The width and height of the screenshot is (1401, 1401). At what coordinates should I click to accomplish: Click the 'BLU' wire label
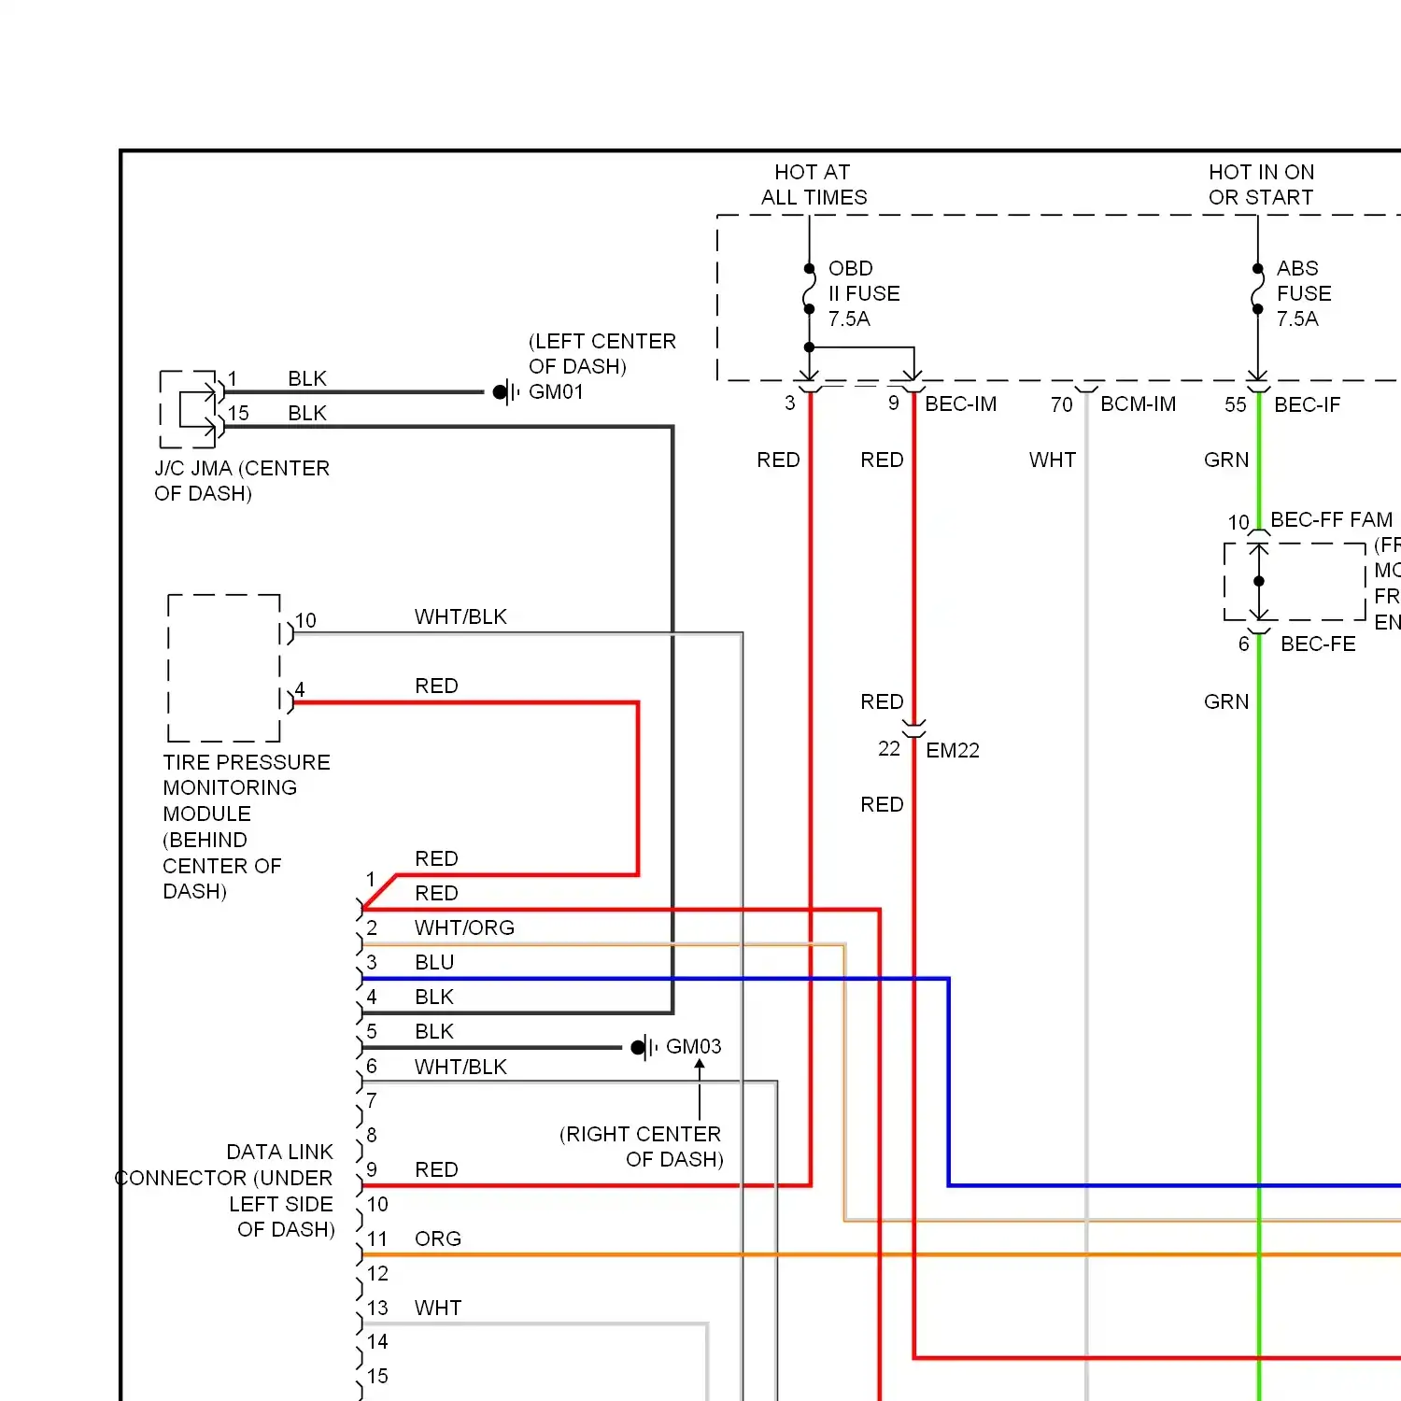click(x=434, y=962)
